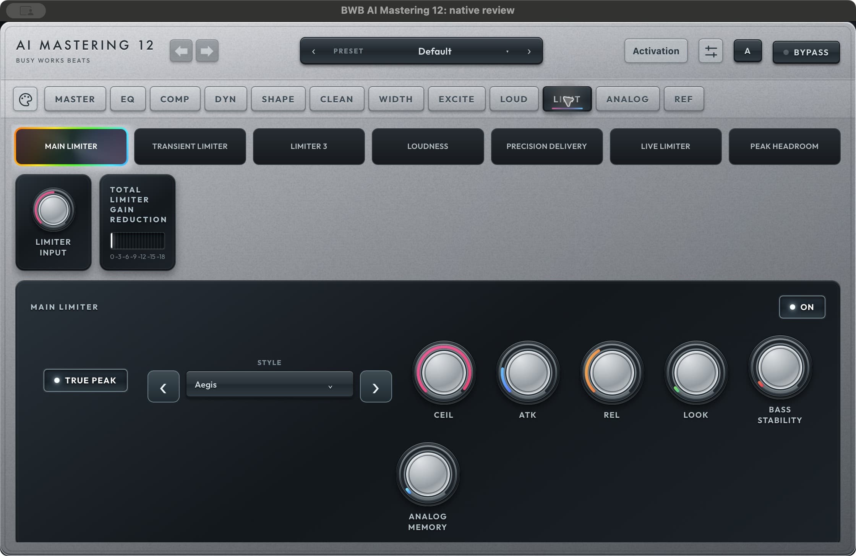Open the COMP tab
Screen dimensions: 856x556
click(175, 99)
